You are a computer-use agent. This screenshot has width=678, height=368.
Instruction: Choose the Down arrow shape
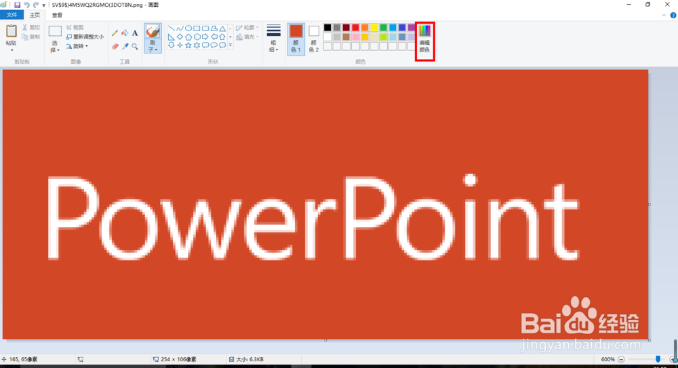(x=172, y=45)
